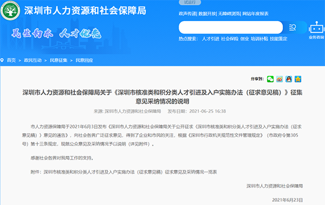Click source text 来源: 深圳市人力资源和社会保障局
The height and width of the screenshot is (205, 325).
(x=127, y=111)
